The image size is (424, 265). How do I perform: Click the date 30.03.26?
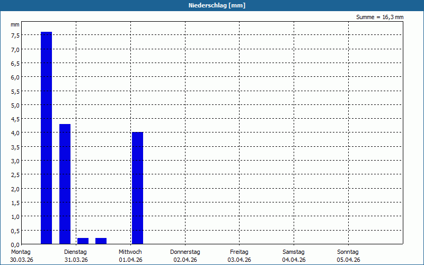22,260
